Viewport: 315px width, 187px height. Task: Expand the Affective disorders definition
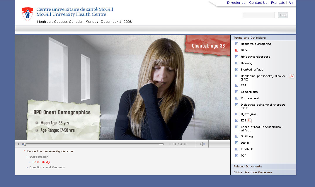pos(237,56)
